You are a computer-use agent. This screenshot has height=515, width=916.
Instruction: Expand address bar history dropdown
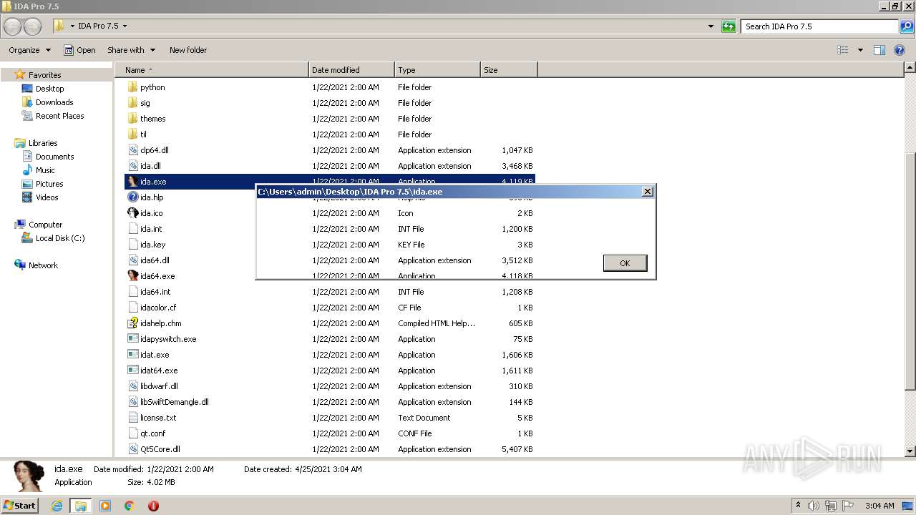pyautogui.click(x=711, y=26)
